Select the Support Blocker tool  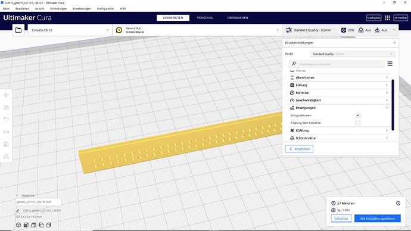point(6,157)
